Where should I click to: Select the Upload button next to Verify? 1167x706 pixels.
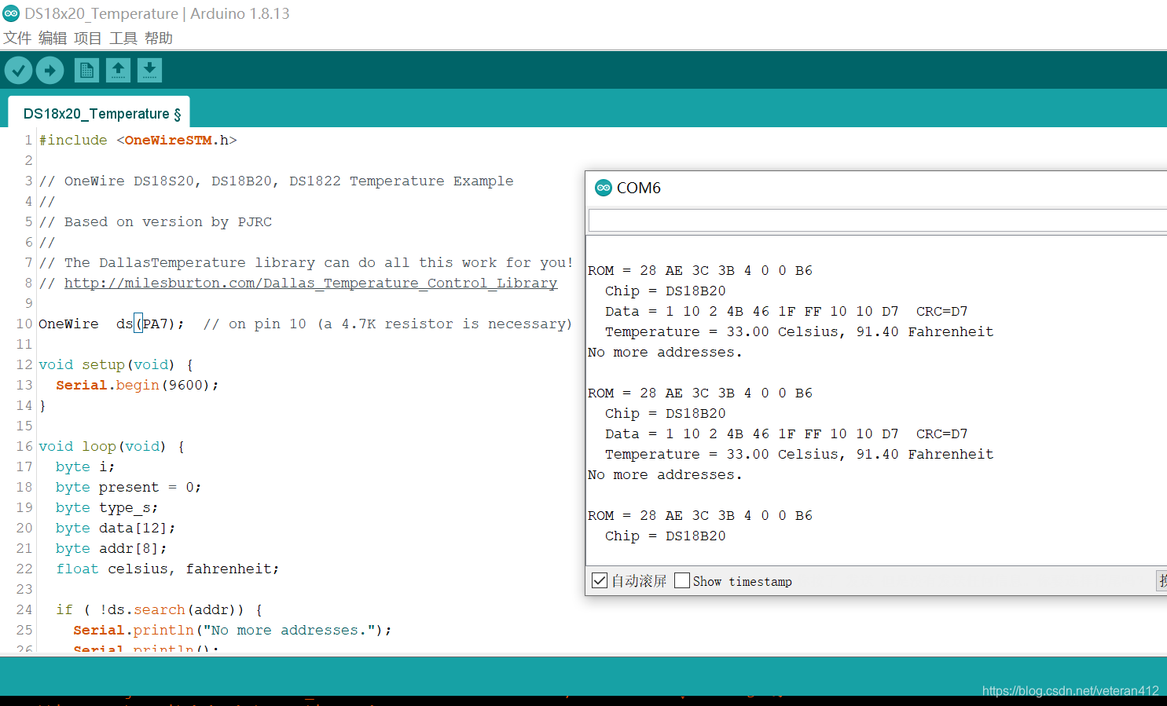50,70
